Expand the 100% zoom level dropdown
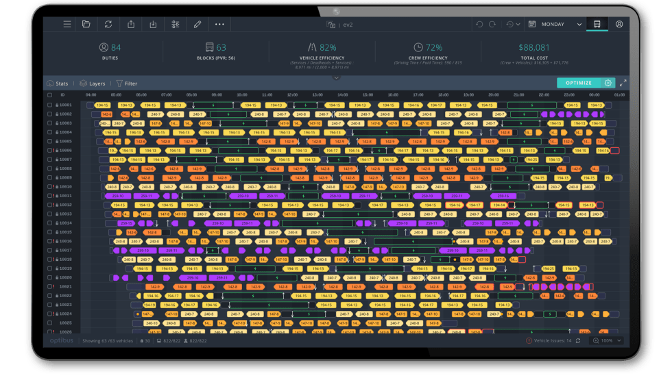This screenshot has height=378, width=672. (608, 340)
